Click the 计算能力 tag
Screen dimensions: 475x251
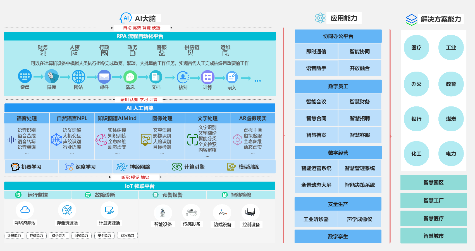(x=14, y=236)
